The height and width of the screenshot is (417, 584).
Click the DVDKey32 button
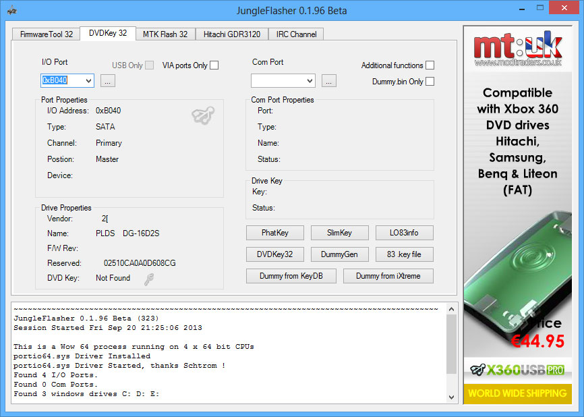tap(275, 254)
